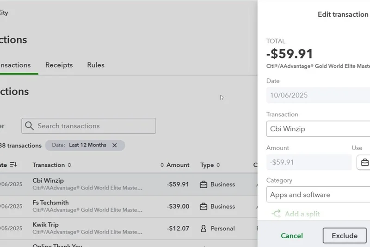Click the TOTAL -$59.91 heading amount
370x247 pixels.
click(290, 54)
